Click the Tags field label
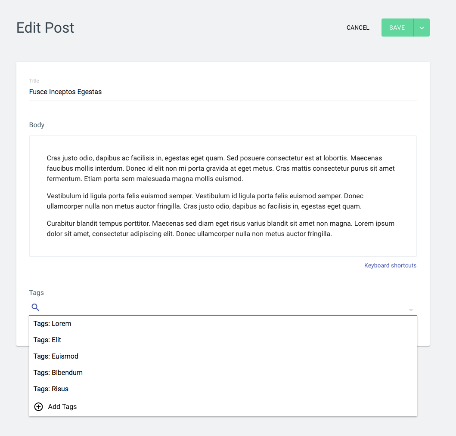Image resolution: width=456 pixels, height=436 pixels. (x=36, y=292)
